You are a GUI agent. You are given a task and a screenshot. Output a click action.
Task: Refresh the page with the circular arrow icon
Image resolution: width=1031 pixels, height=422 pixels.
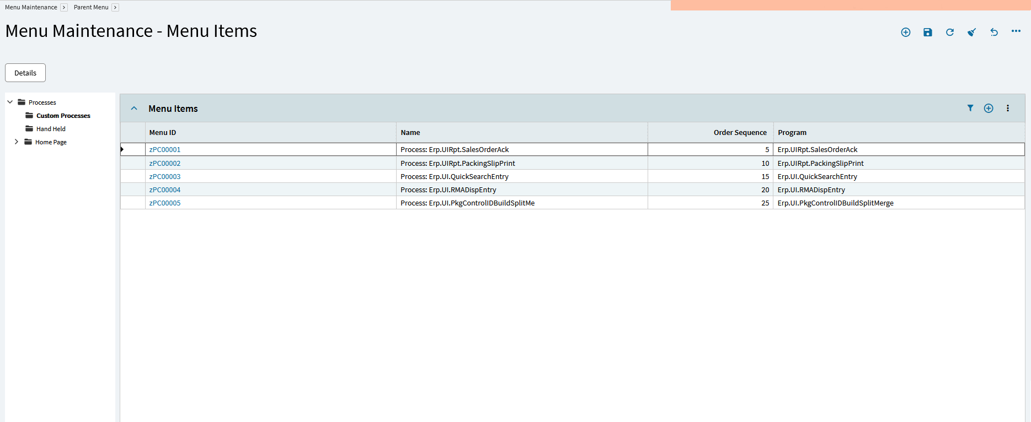(x=950, y=32)
